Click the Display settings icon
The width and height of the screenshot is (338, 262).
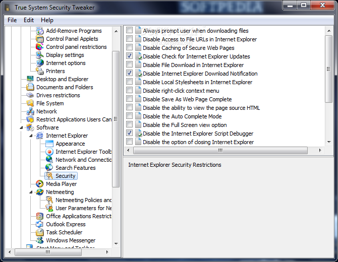point(40,55)
